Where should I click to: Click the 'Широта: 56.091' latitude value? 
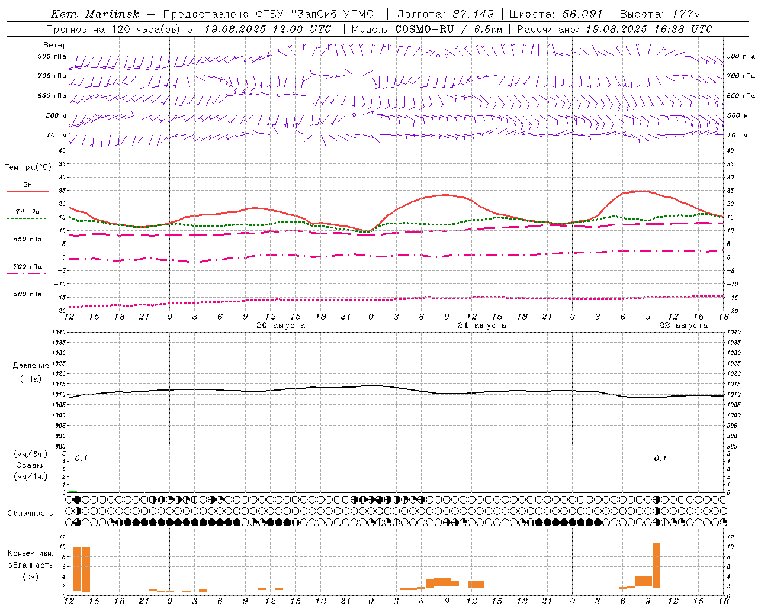[x=556, y=14]
